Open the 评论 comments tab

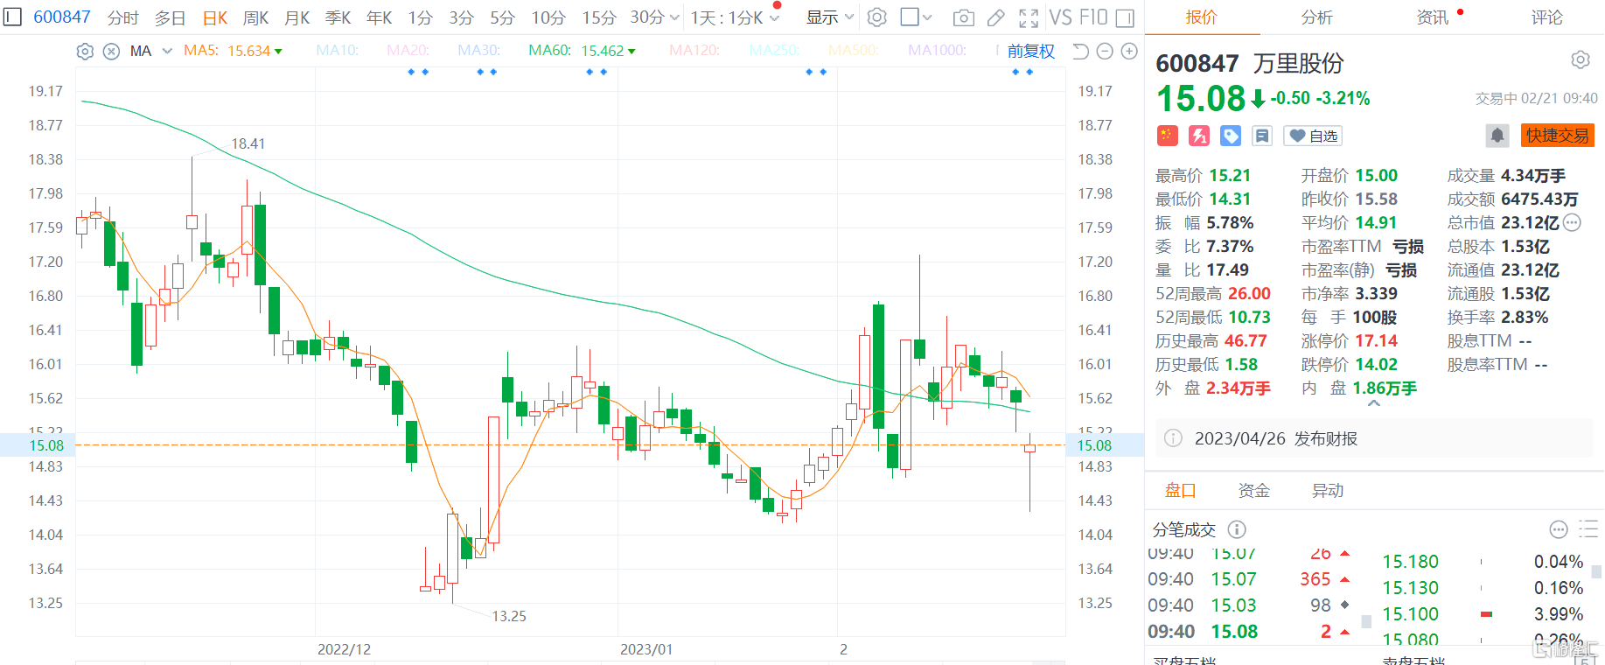[1546, 17]
